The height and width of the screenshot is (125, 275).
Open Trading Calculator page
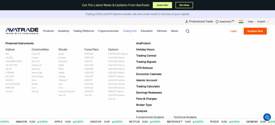click(148, 86)
